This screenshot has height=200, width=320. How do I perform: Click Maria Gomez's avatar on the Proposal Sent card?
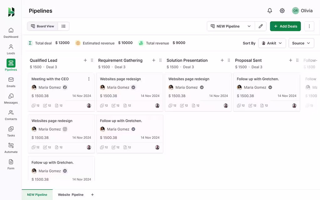pos(239,87)
